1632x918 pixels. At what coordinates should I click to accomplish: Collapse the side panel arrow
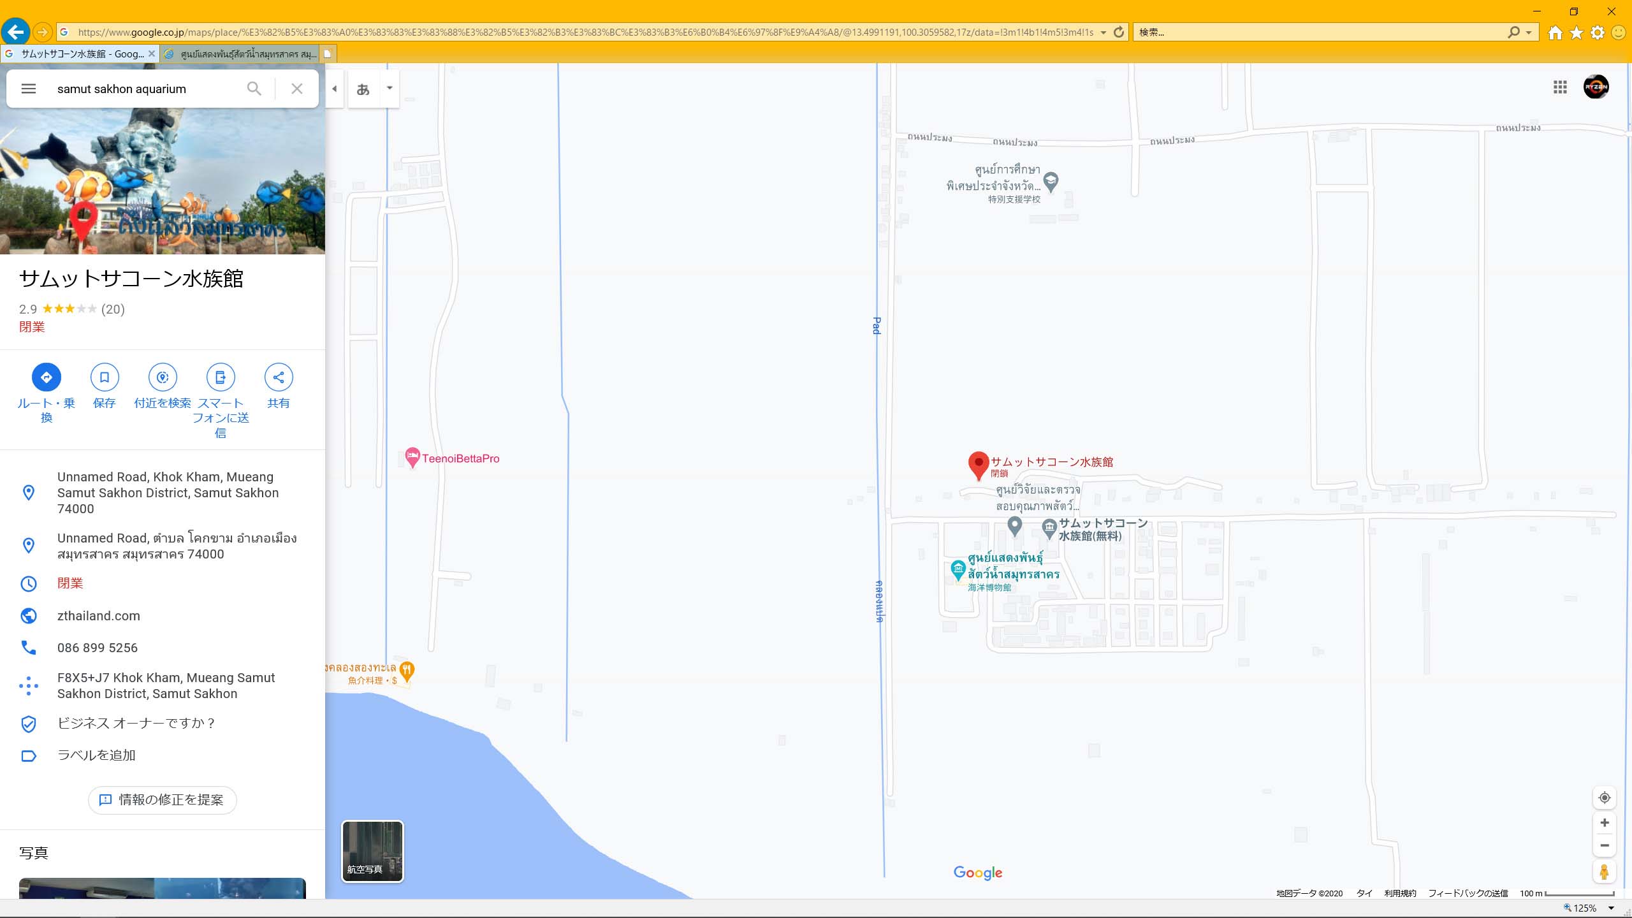point(335,89)
